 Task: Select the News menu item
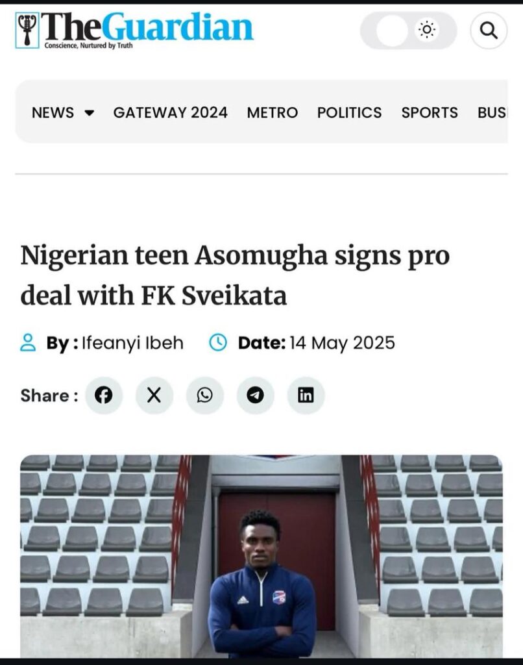[53, 112]
